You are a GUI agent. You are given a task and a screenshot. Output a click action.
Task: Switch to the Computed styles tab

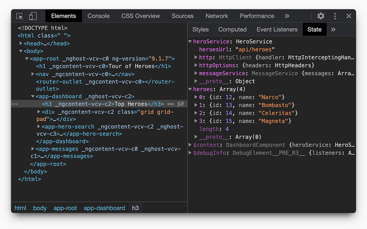pyautogui.click(x=232, y=29)
